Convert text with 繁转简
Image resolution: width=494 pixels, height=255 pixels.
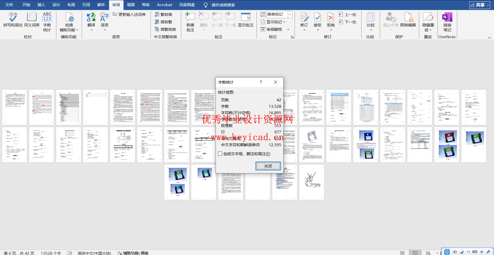163,14
